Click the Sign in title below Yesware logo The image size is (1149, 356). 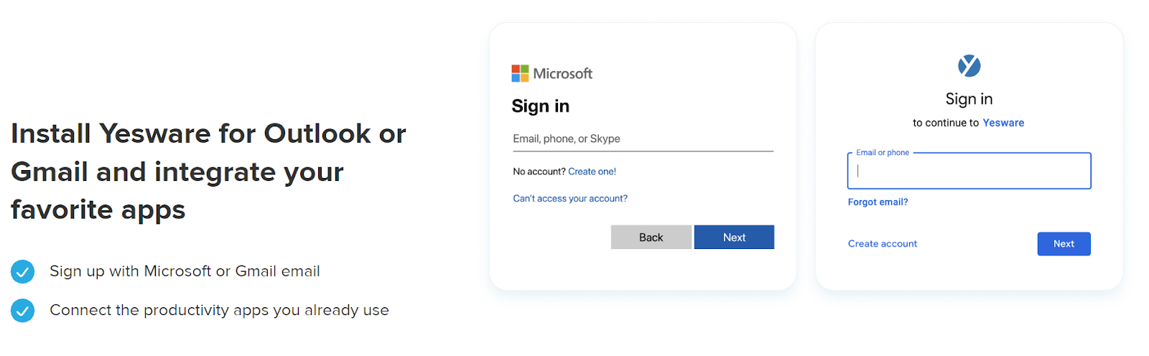pos(969,99)
